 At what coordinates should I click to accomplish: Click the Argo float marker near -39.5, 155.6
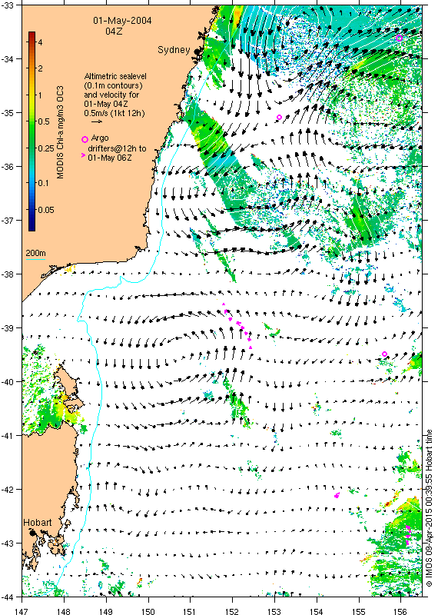click(385, 354)
